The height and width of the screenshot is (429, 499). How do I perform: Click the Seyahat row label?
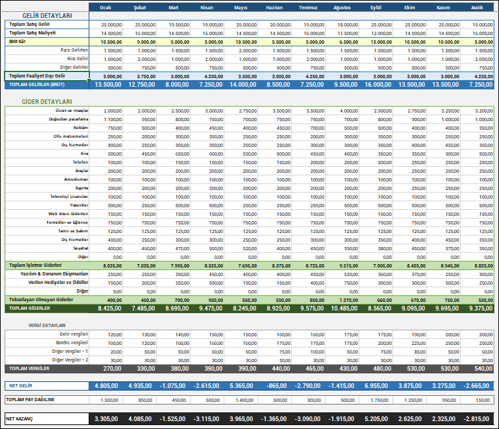(81, 248)
